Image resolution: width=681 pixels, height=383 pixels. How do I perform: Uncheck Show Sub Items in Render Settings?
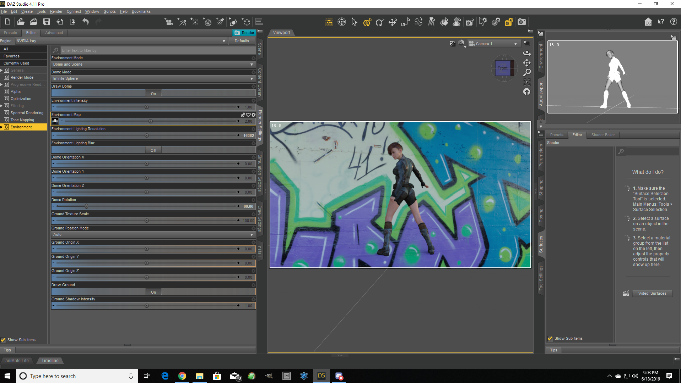[x=3, y=340]
